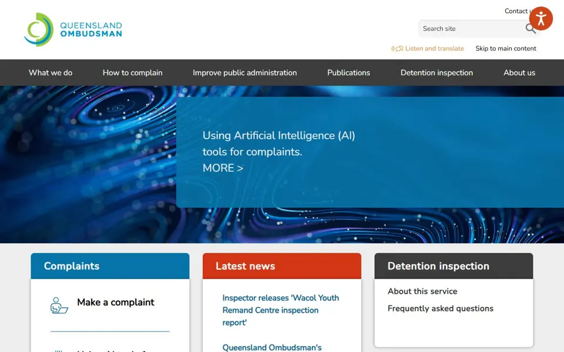Open the Publications menu
Viewport: 564px width, 352px height.
click(x=348, y=73)
